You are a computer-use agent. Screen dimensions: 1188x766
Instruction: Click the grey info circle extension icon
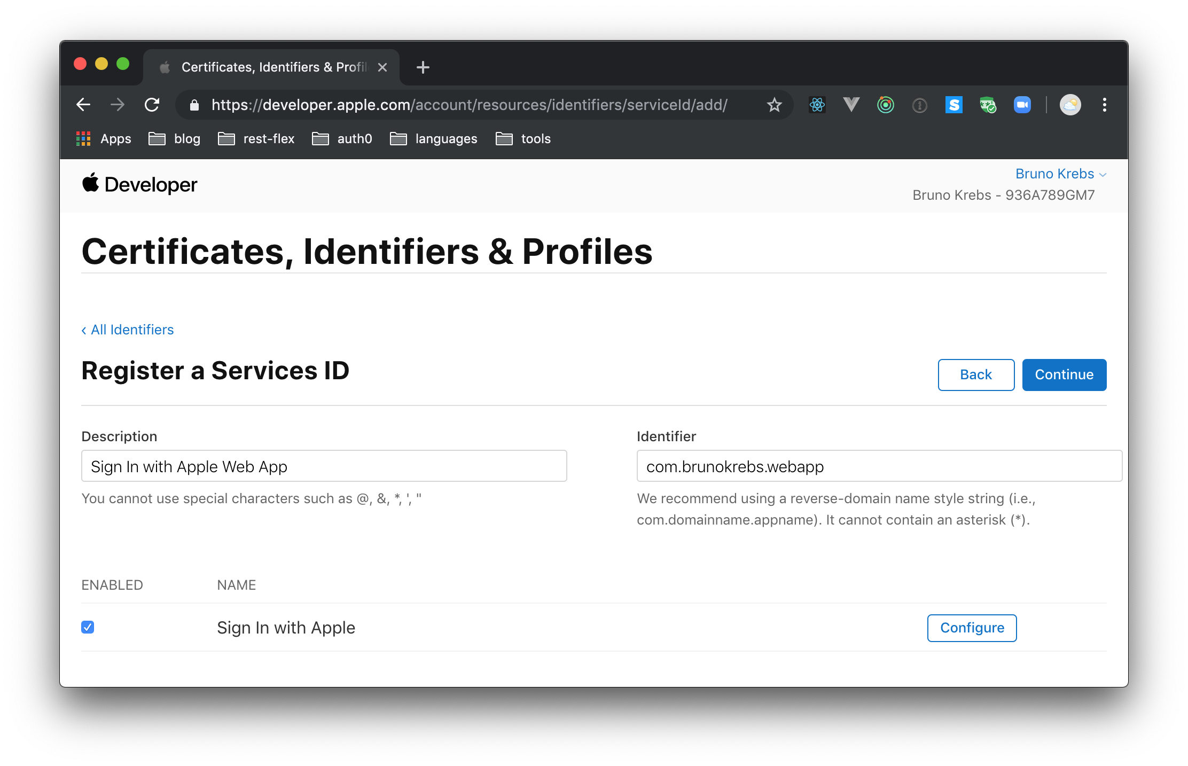point(919,105)
